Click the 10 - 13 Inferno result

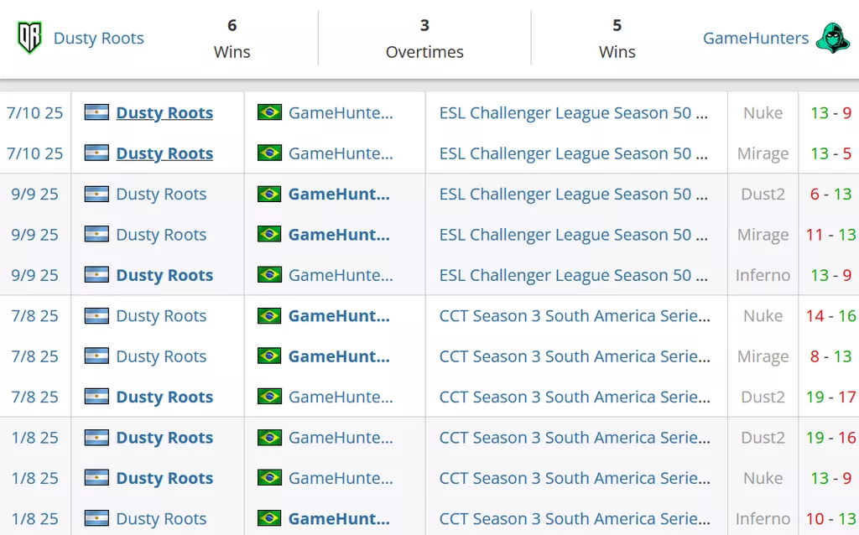[x=830, y=518]
